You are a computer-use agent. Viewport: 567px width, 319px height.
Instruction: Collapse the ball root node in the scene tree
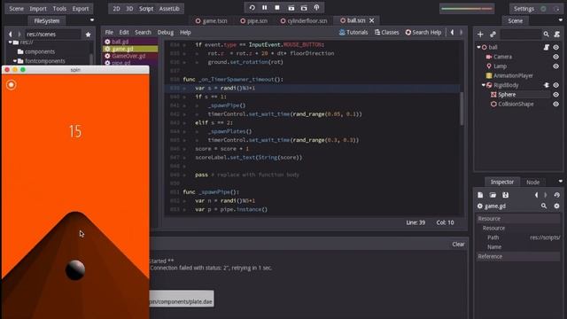point(478,47)
